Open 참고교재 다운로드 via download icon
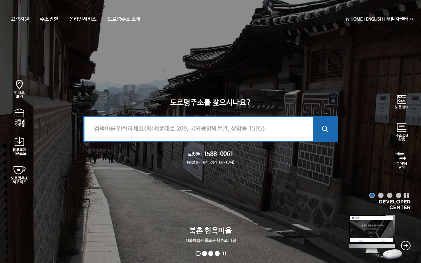 coord(19,142)
